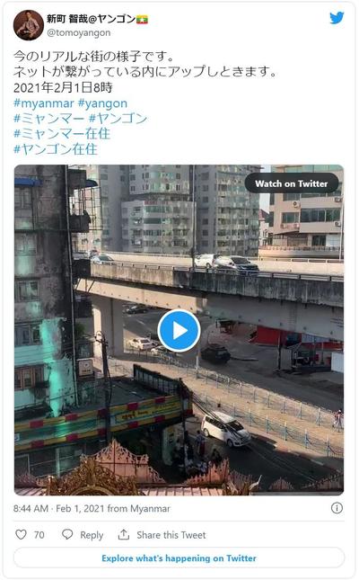Open the #yangon hashtag

(102, 103)
